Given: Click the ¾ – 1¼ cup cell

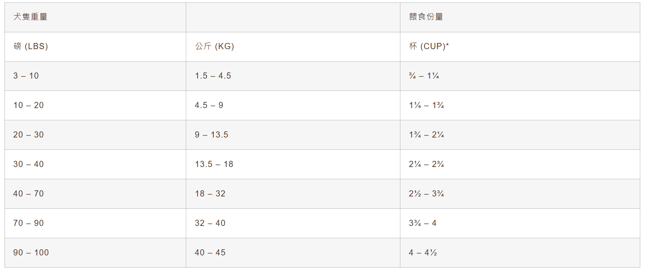Looking at the screenshot, I should pyautogui.click(x=424, y=76).
